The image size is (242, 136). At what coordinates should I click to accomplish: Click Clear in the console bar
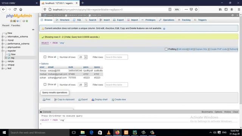(235, 112)
